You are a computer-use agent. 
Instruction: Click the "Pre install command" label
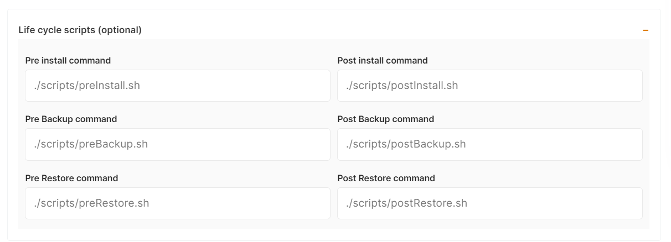click(x=68, y=60)
